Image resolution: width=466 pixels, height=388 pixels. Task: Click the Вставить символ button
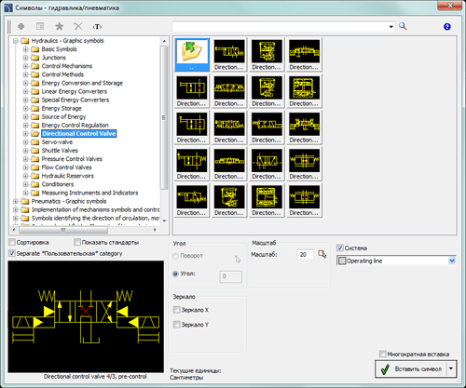[411, 368]
